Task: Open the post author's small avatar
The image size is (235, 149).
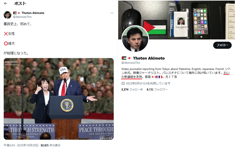Action: tap(7, 15)
